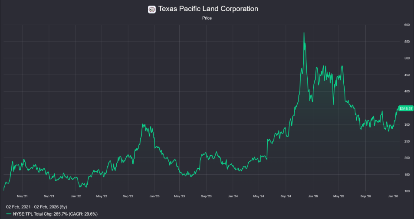Click the "NYSE:TPL Total Chg: 265.7% (CAGR: 29.6%)" legend text
The image size is (414, 219).
pos(55,214)
